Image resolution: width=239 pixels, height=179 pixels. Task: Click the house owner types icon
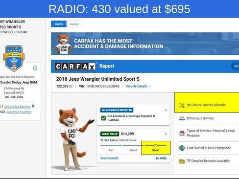[182, 133]
